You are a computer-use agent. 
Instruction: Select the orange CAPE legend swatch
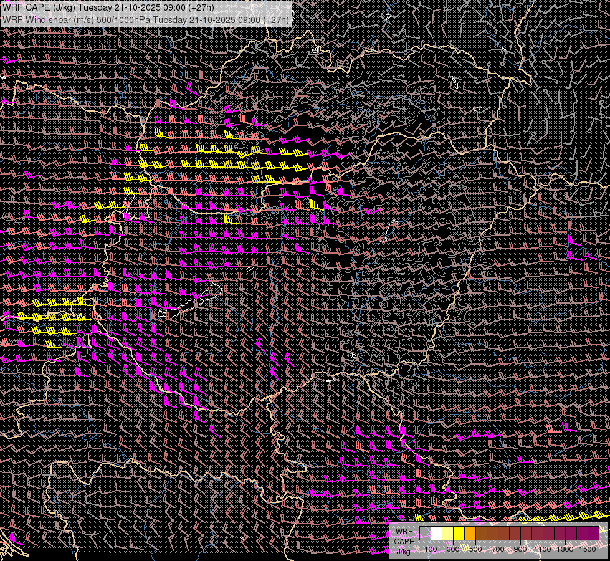click(x=470, y=533)
